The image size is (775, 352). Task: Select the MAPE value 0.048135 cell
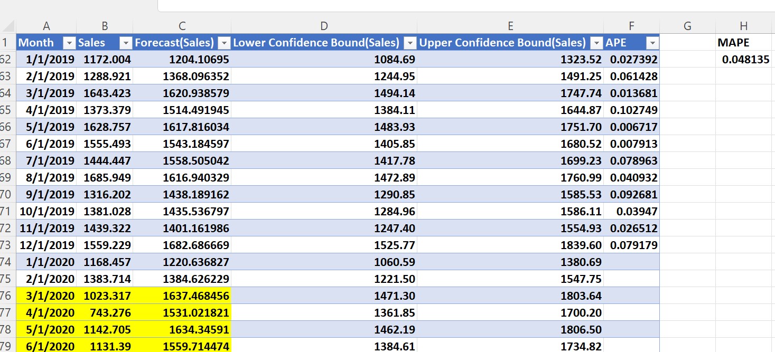coord(744,60)
